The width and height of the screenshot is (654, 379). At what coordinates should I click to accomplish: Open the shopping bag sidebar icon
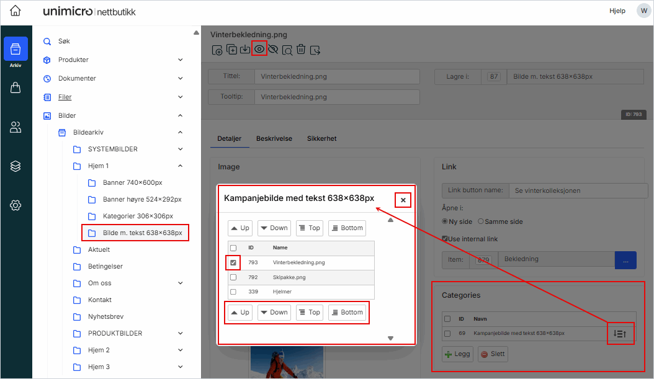pos(16,88)
